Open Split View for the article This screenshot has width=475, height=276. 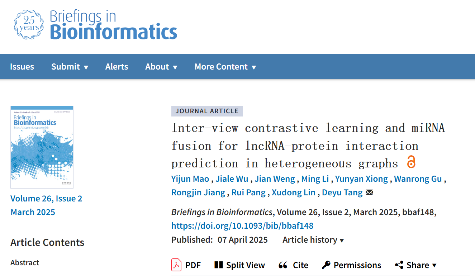218,265
